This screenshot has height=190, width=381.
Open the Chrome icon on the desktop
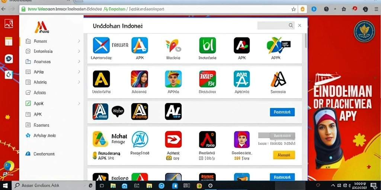click(x=9, y=167)
